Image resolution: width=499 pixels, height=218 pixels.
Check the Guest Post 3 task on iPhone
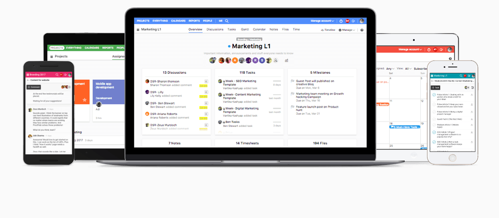[434, 119]
